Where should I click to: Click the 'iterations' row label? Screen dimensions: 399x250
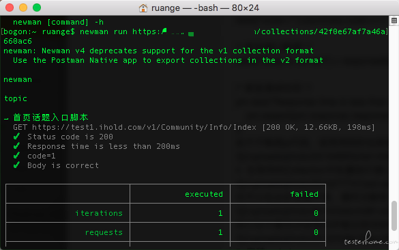[99, 213]
